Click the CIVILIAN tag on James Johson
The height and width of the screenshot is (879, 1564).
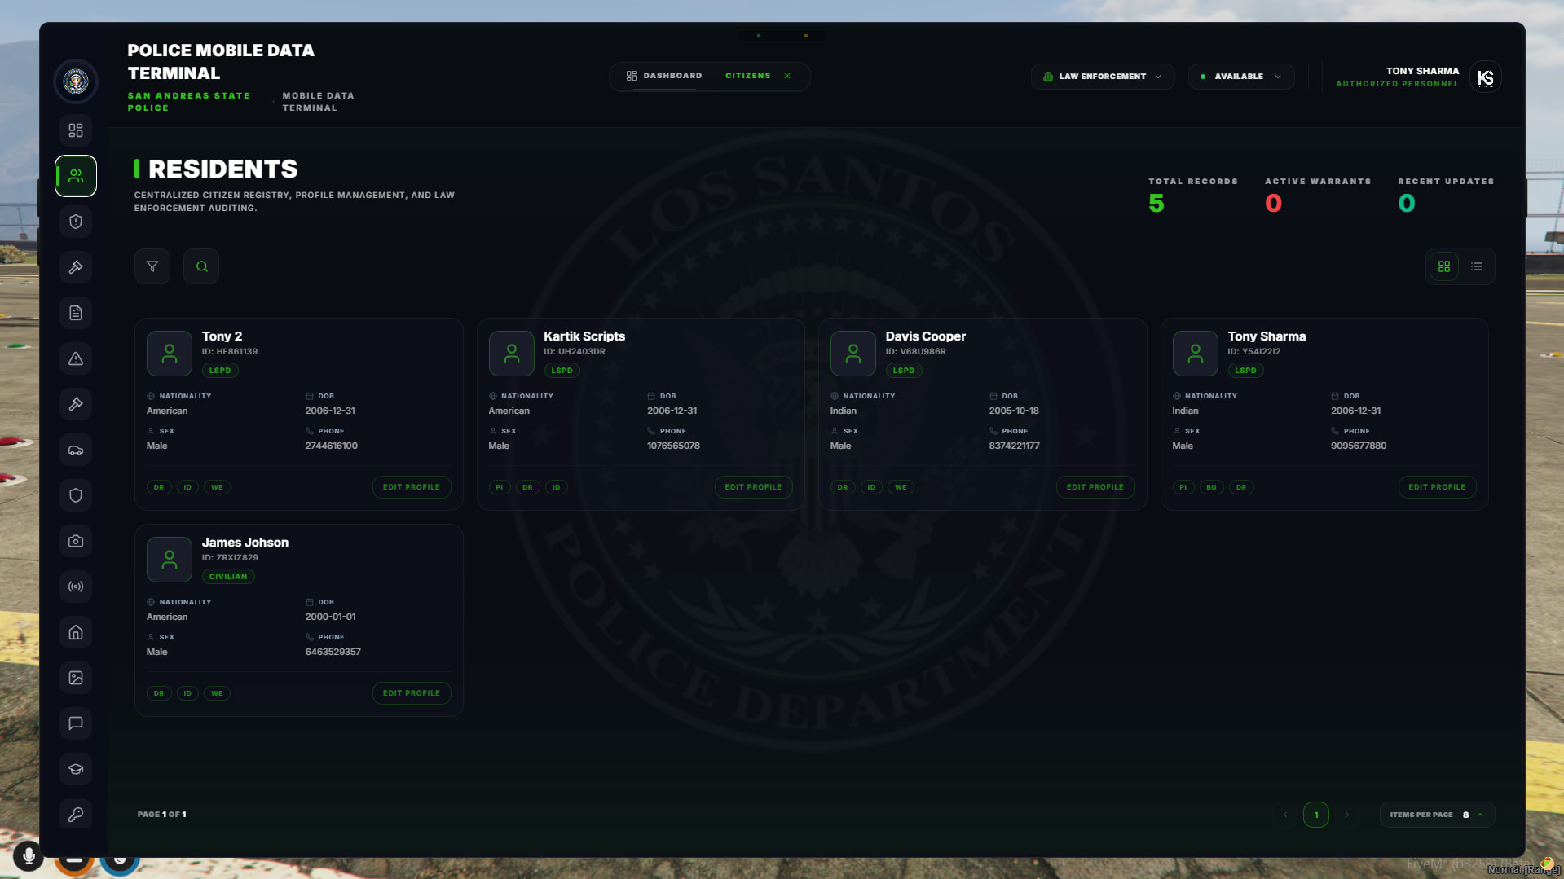tap(228, 576)
